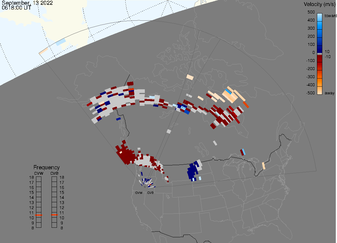Select the '300' velocity scale label
The height and width of the screenshot is (243, 337).
point(311,28)
